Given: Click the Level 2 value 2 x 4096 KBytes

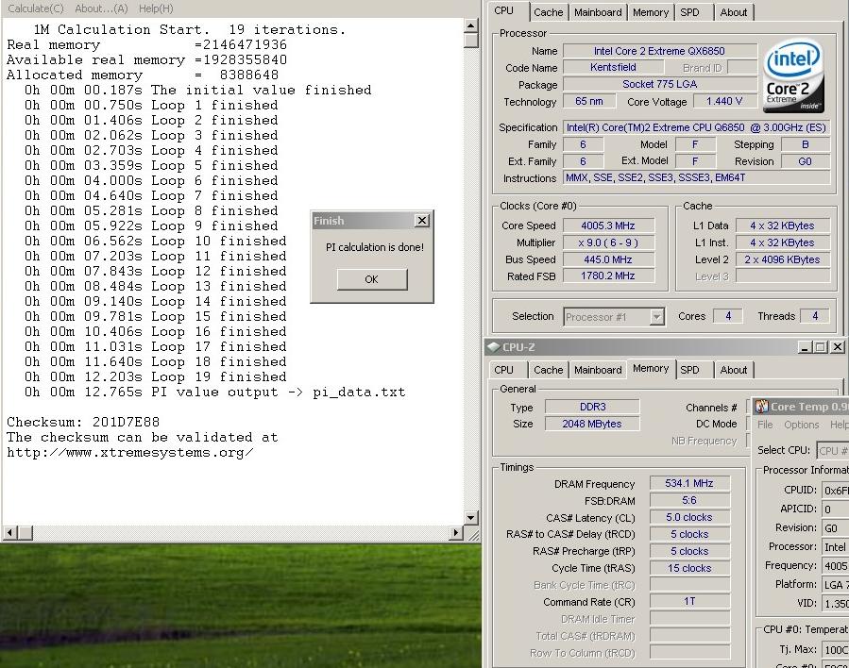Looking at the screenshot, I should point(782,259).
